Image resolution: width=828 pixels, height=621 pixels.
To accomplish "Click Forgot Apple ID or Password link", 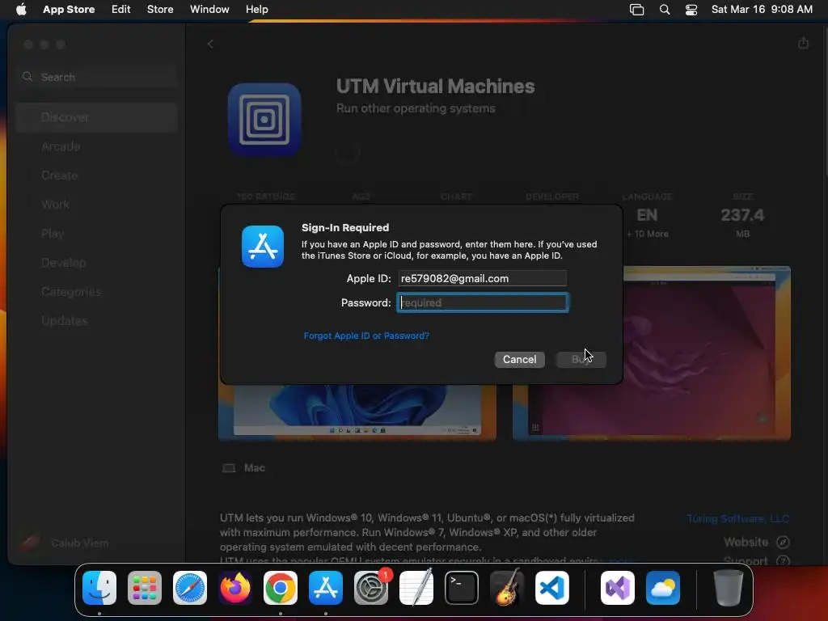I will [366, 336].
